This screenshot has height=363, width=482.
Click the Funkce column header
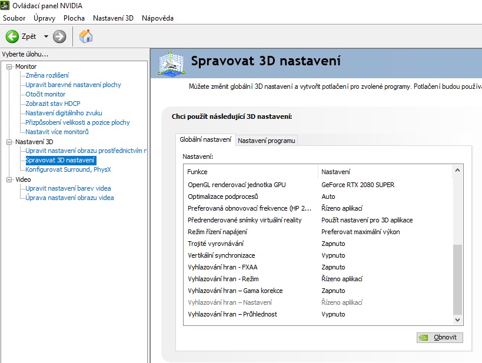[x=251, y=172]
